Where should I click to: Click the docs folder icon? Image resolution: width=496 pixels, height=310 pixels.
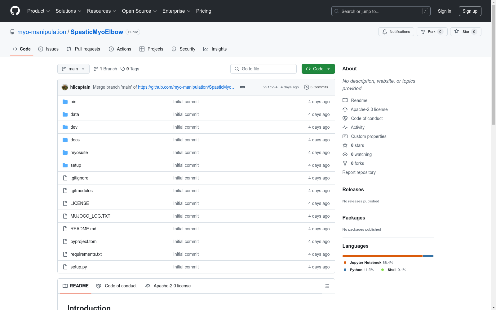pyautogui.click(x=65, y=140)
